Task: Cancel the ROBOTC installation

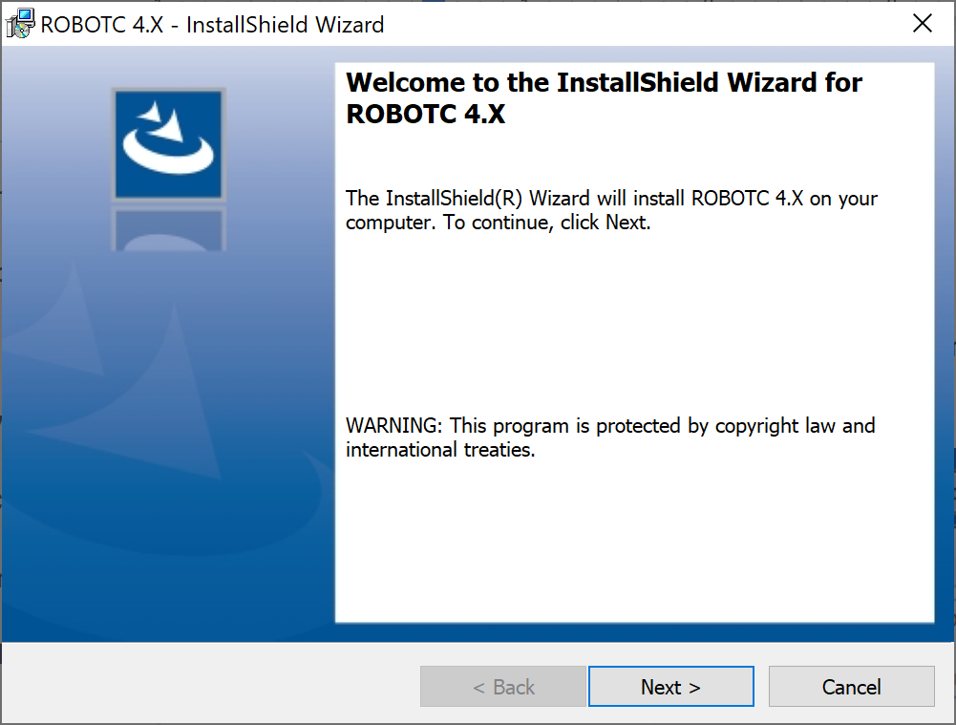Action: pos(851,687)
